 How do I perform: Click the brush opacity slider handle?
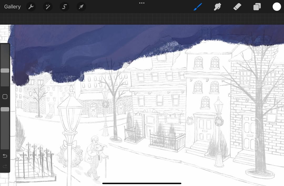[x=5, y=109]
